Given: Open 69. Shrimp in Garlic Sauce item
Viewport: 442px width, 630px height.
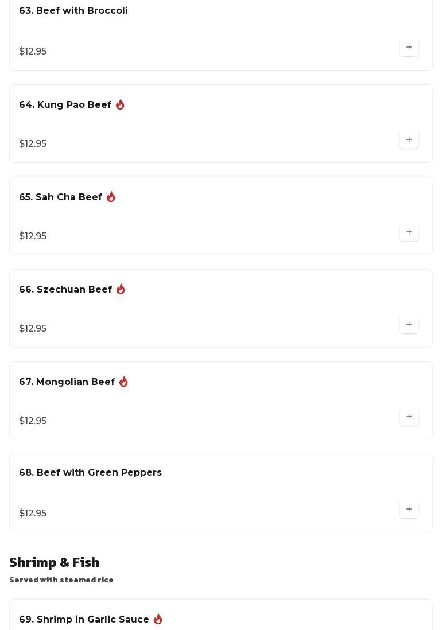Looking at the screenshot, I should [x=84, y=619].
